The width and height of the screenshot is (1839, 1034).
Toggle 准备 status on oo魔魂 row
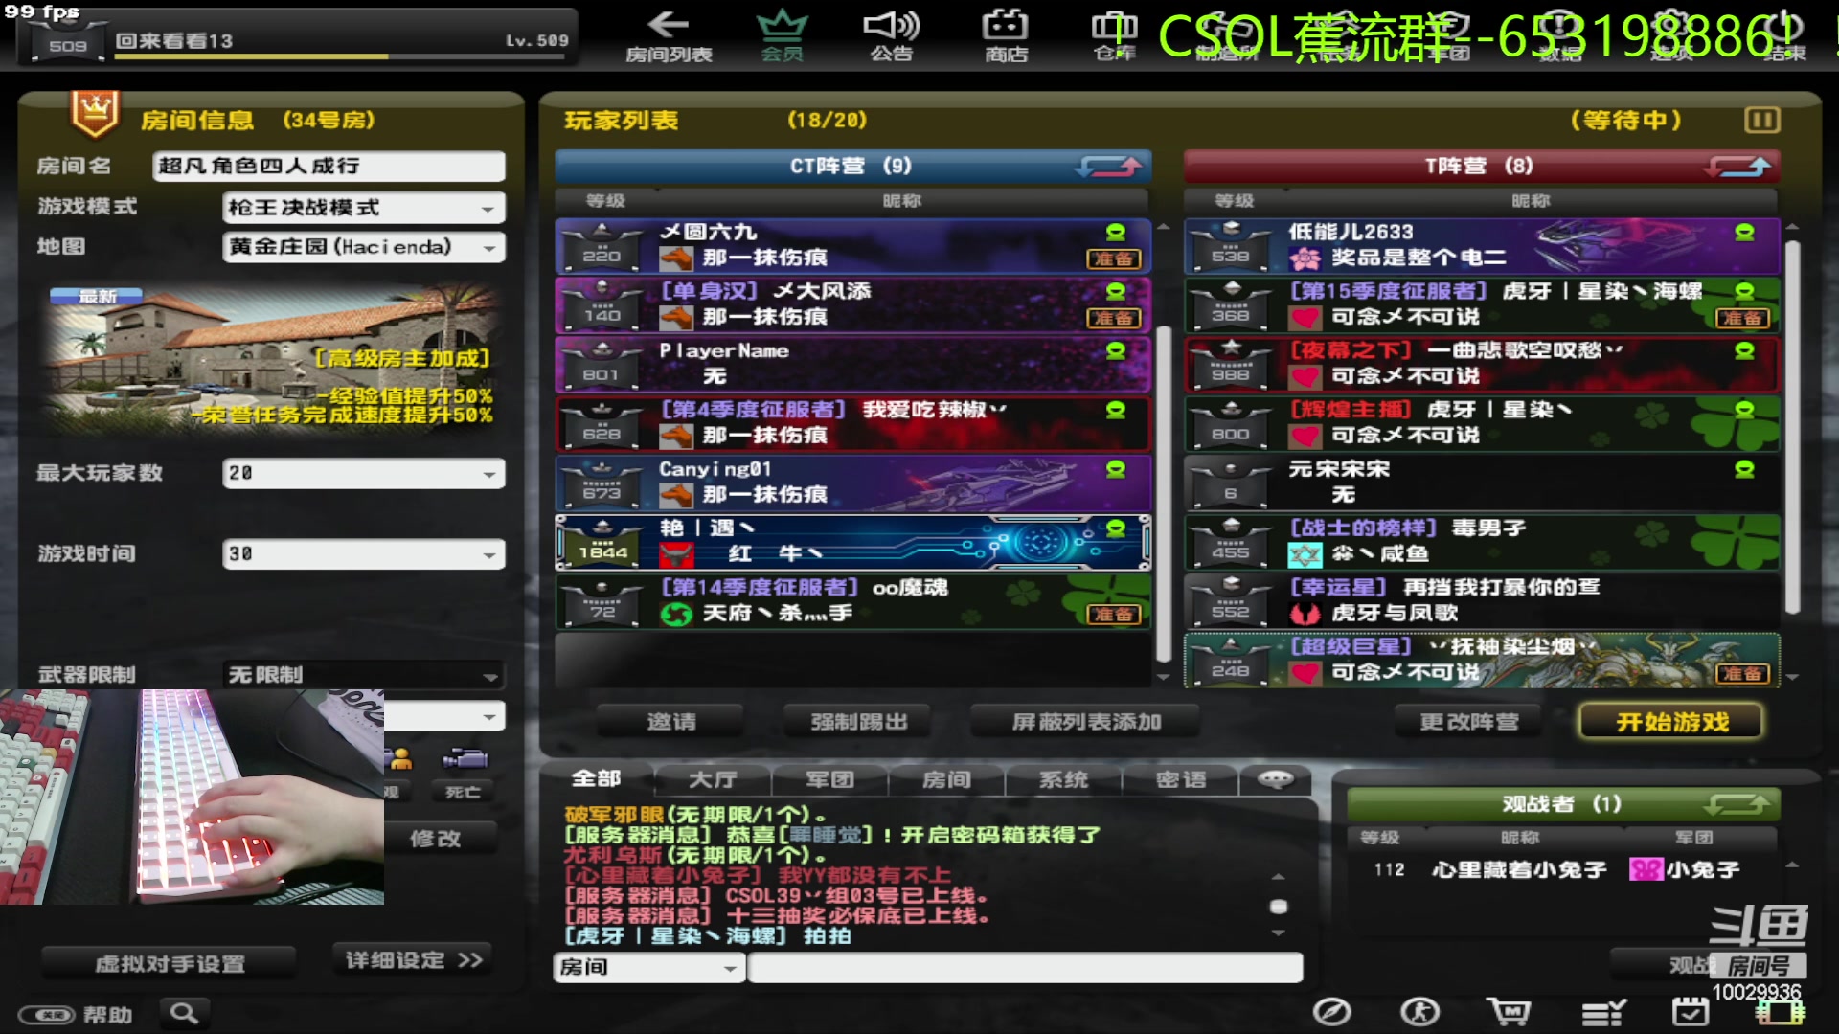click(1113, 614)
